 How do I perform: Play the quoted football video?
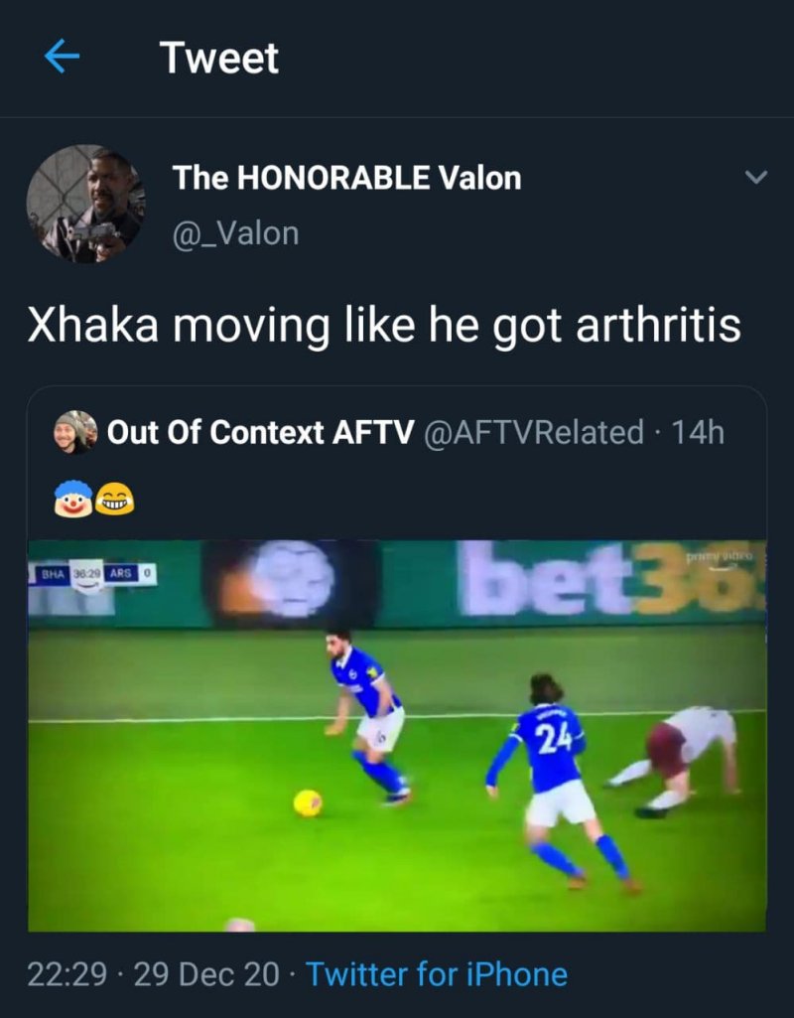coord(397,736)
